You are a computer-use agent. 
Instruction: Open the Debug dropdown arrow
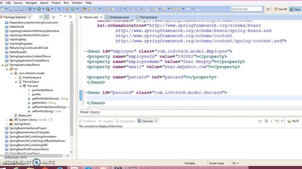[x=34, y=9]
